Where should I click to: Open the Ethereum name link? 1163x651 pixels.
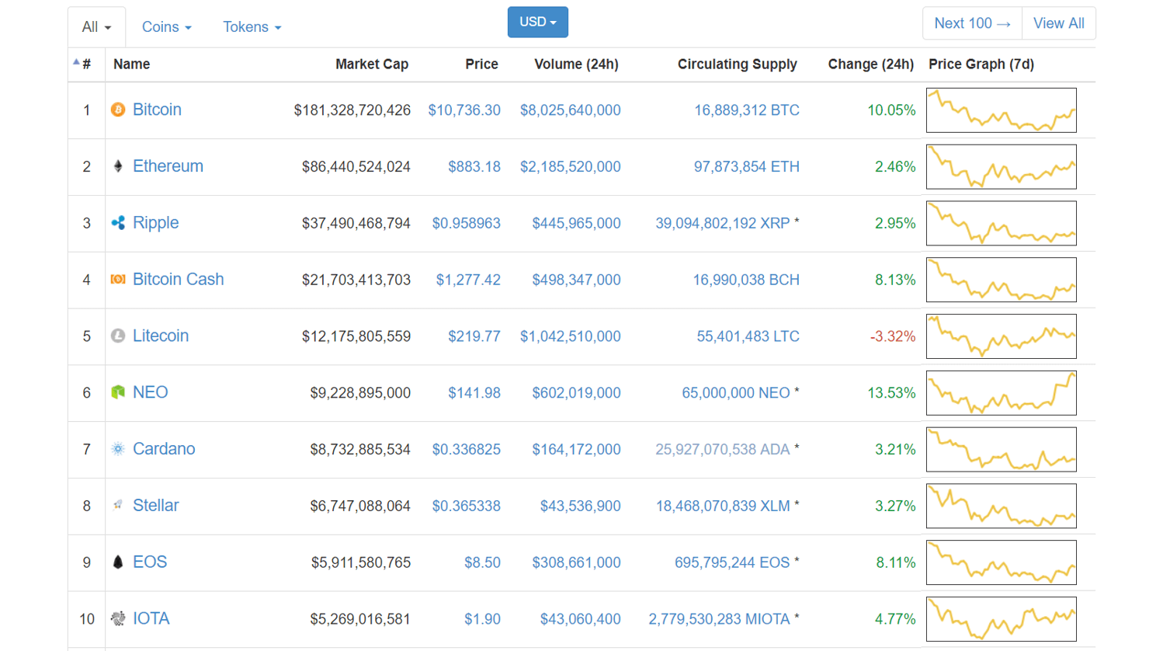[168, 166]
